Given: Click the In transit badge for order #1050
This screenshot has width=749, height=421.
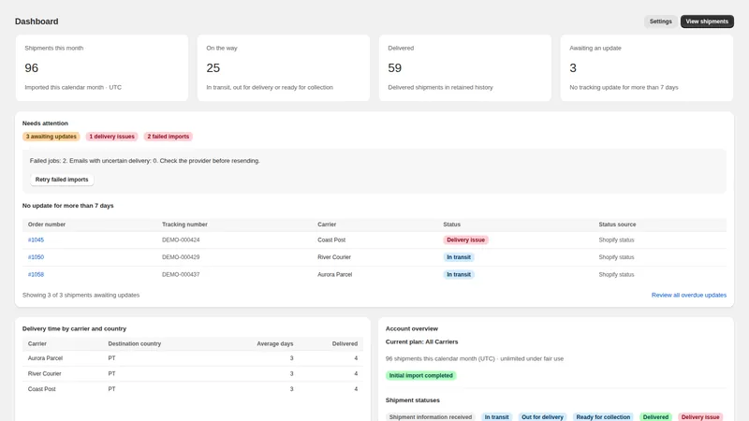Looking at the screenshot, I should click(459, 257).
